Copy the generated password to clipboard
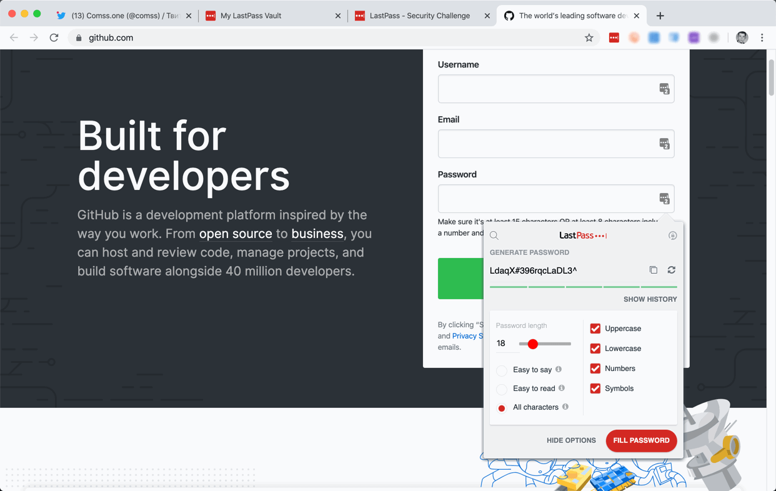This screenshot has width=776, height=491. (654, 270)
